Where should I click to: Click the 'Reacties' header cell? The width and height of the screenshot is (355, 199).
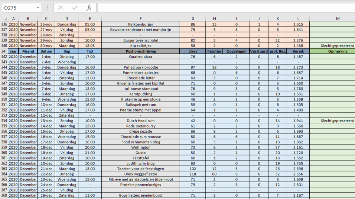[x=214, y=51]
